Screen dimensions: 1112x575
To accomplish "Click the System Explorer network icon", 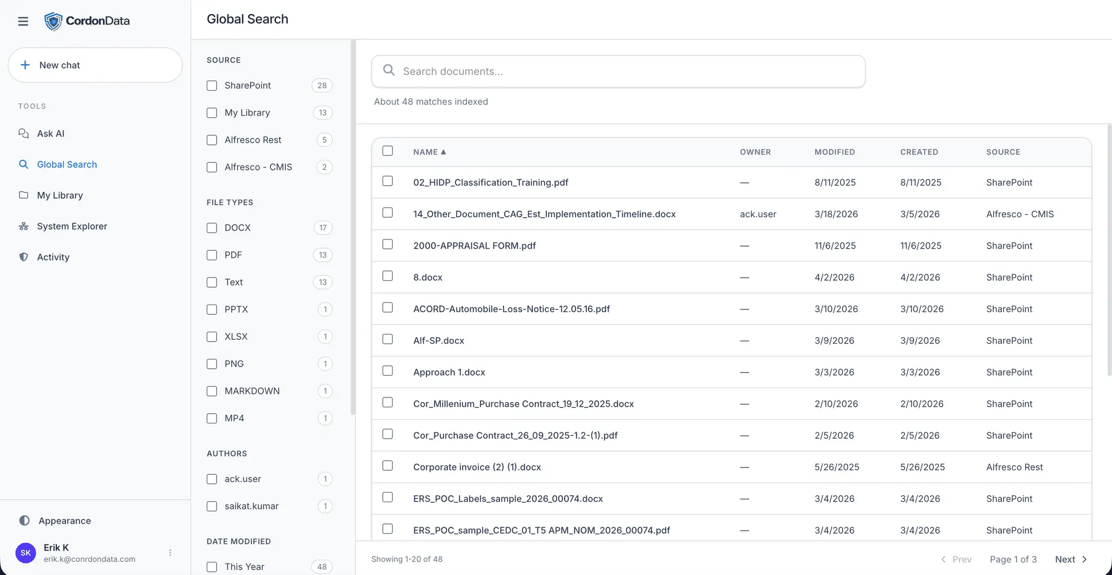I will 23,226.
